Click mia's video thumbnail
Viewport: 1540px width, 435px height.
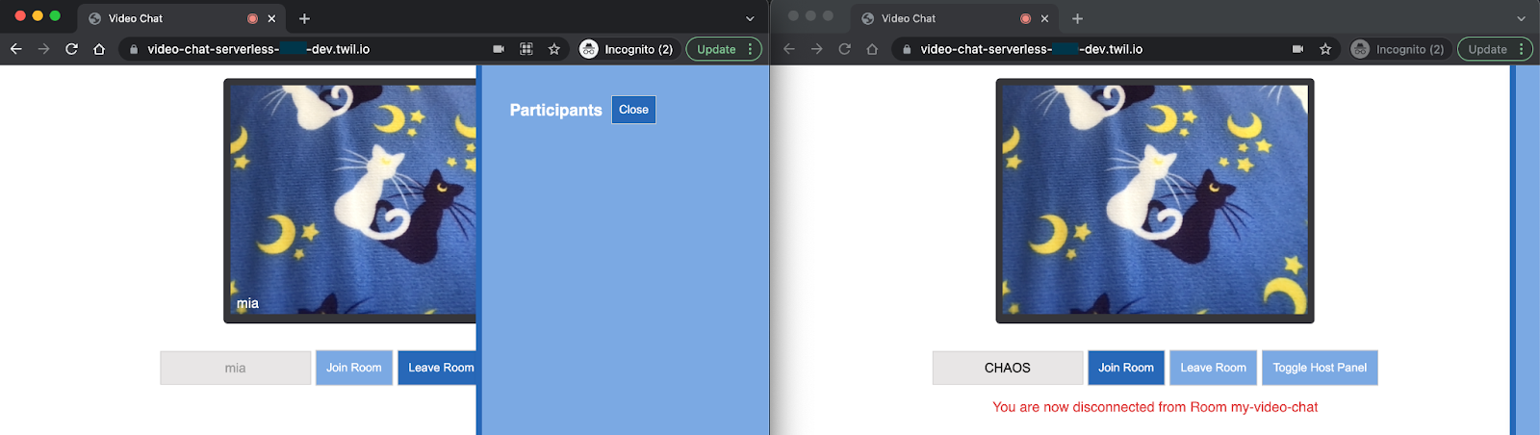[x=351, y=200]
